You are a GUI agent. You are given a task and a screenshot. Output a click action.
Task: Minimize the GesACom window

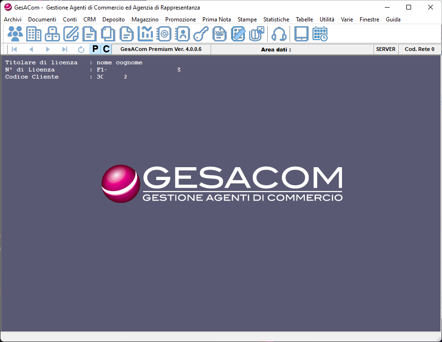387,7
